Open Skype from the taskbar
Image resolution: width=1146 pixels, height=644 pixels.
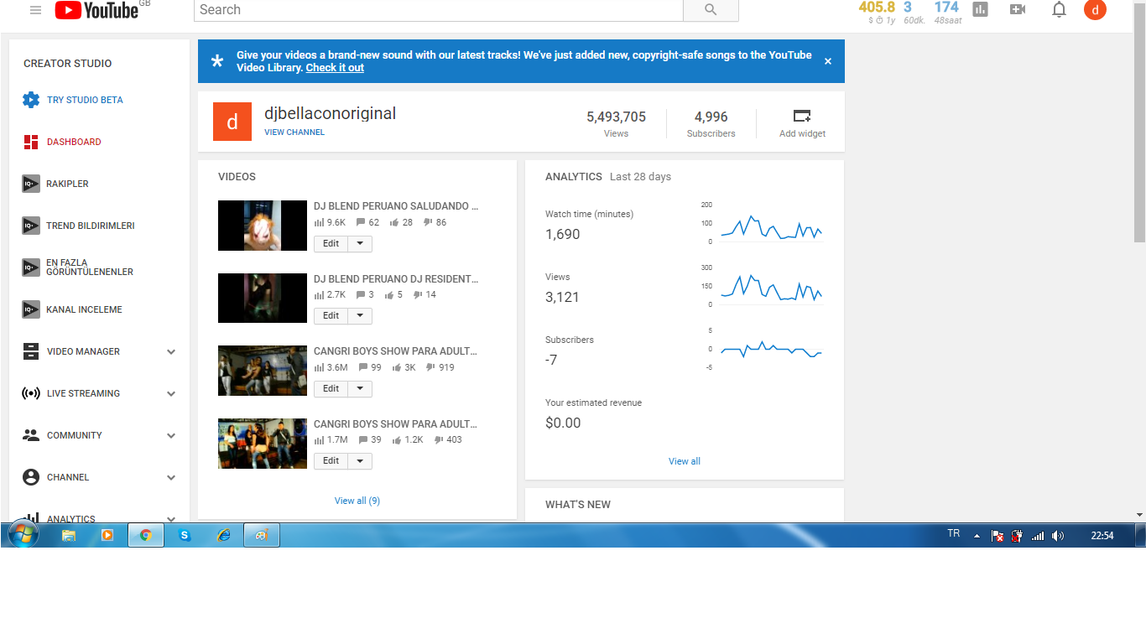click(x=185, y=535)
